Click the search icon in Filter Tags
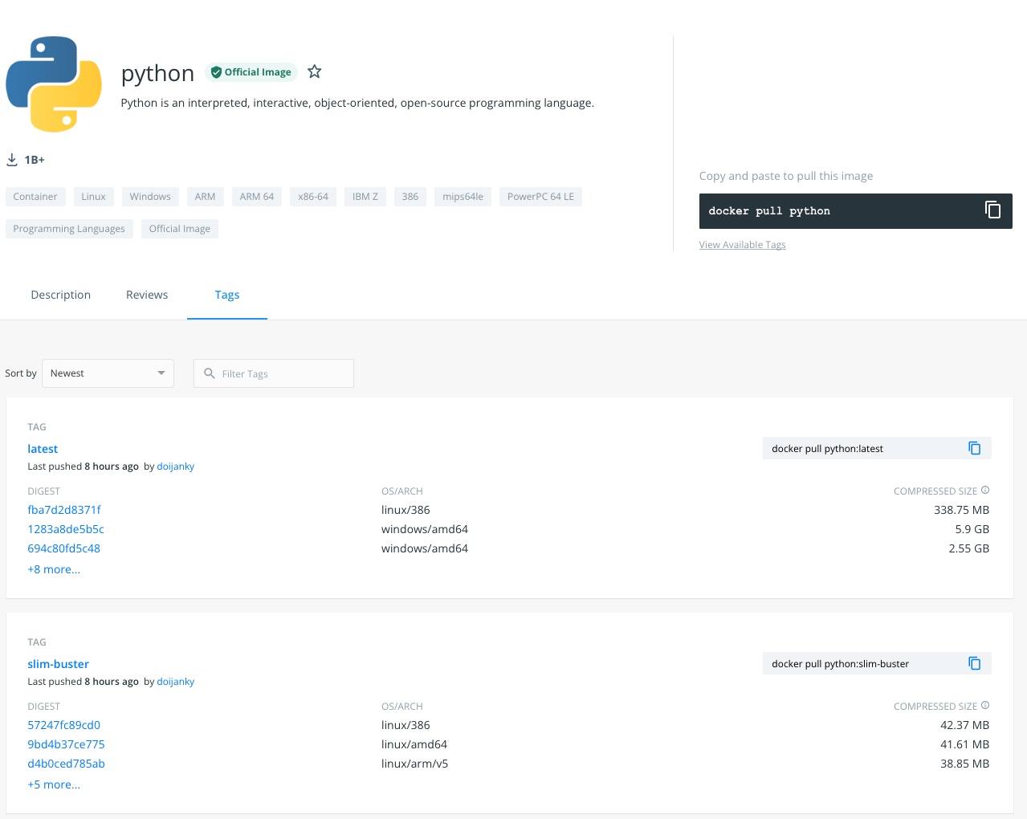The height and width of the screenshot is (819, 1027). (210, 373)
